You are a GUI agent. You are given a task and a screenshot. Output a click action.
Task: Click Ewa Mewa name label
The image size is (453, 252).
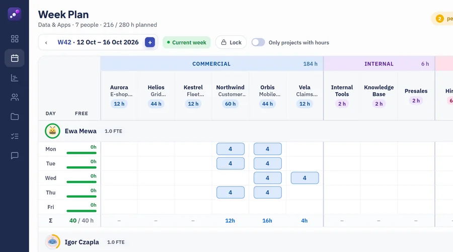(81, 131)
